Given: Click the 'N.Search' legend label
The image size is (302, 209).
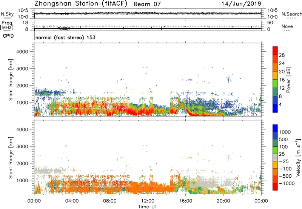Looking at the screenshot, I should 291,14.
